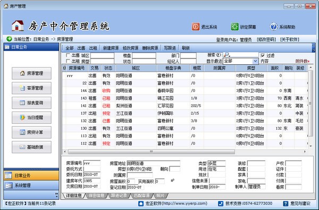Click the 技术支持 phone icon in status bar
Image resolution: width=319 pixels, height=210 pixels.
click(x=221, y=204)
